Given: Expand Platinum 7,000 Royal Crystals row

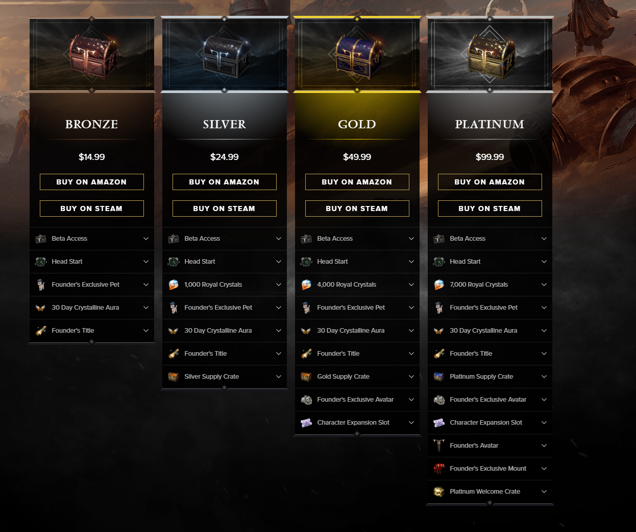Looking at the screenshot, I should coord(490,285).
